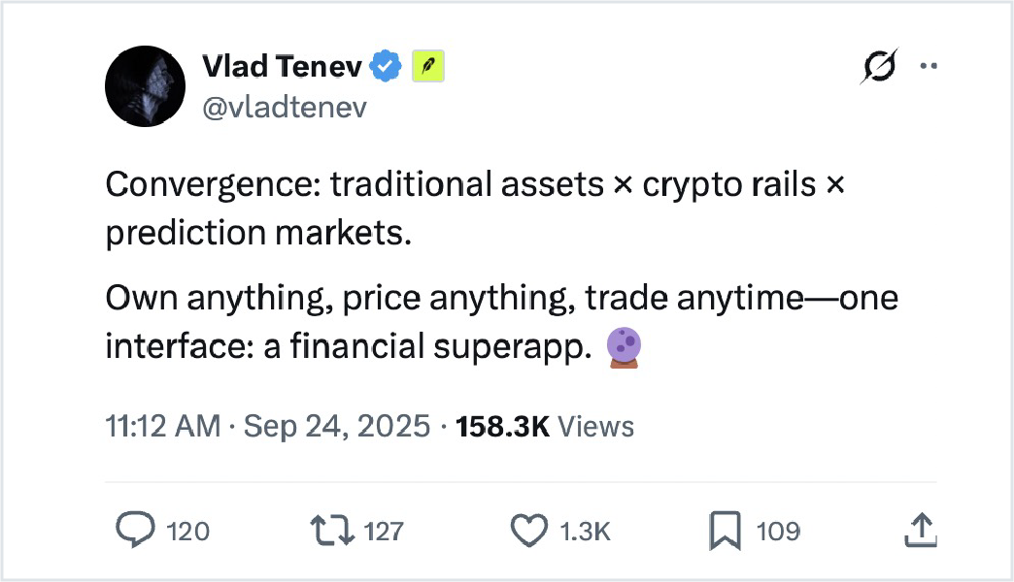Open the 11:12 AM timestamp link
This screenshot has height=582, width=1014.
[x=163, y=427]
